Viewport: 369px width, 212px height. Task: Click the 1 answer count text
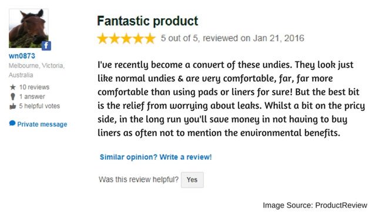(x=32, y=97)
